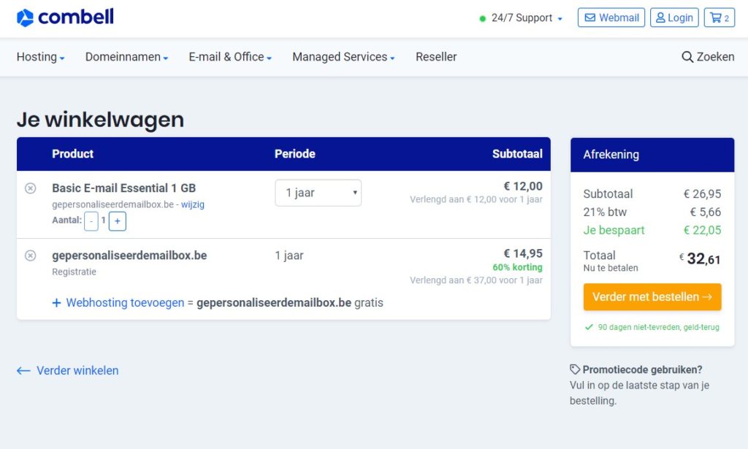
Task: Open the Domeinnamen menu
Action: [x=126, y=57]
